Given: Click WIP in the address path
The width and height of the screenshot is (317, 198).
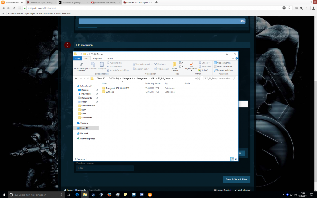Looking at the screenshot, I should pyautogui.click(x=153, y=78).
